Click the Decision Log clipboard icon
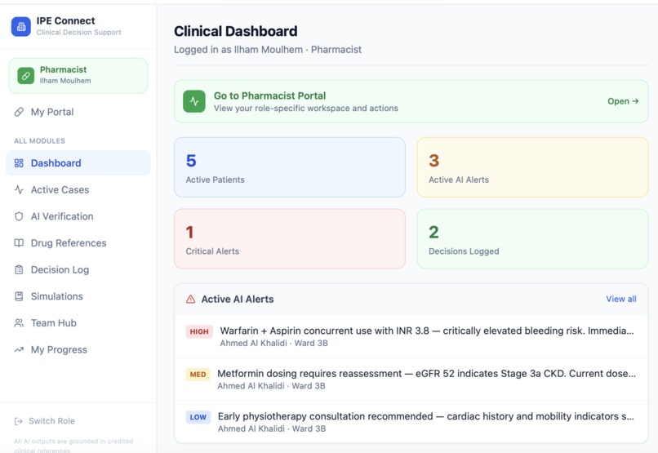 pos(19,269)
